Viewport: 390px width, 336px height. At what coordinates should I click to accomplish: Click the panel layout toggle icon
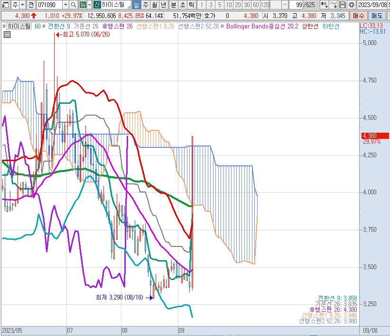click(5, 4)
